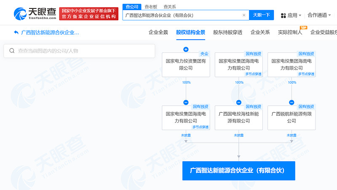Select the middle top 国家电投集团海南电力 node
The width and height of the screenshot is (337, 190).
tap(239, 65)
